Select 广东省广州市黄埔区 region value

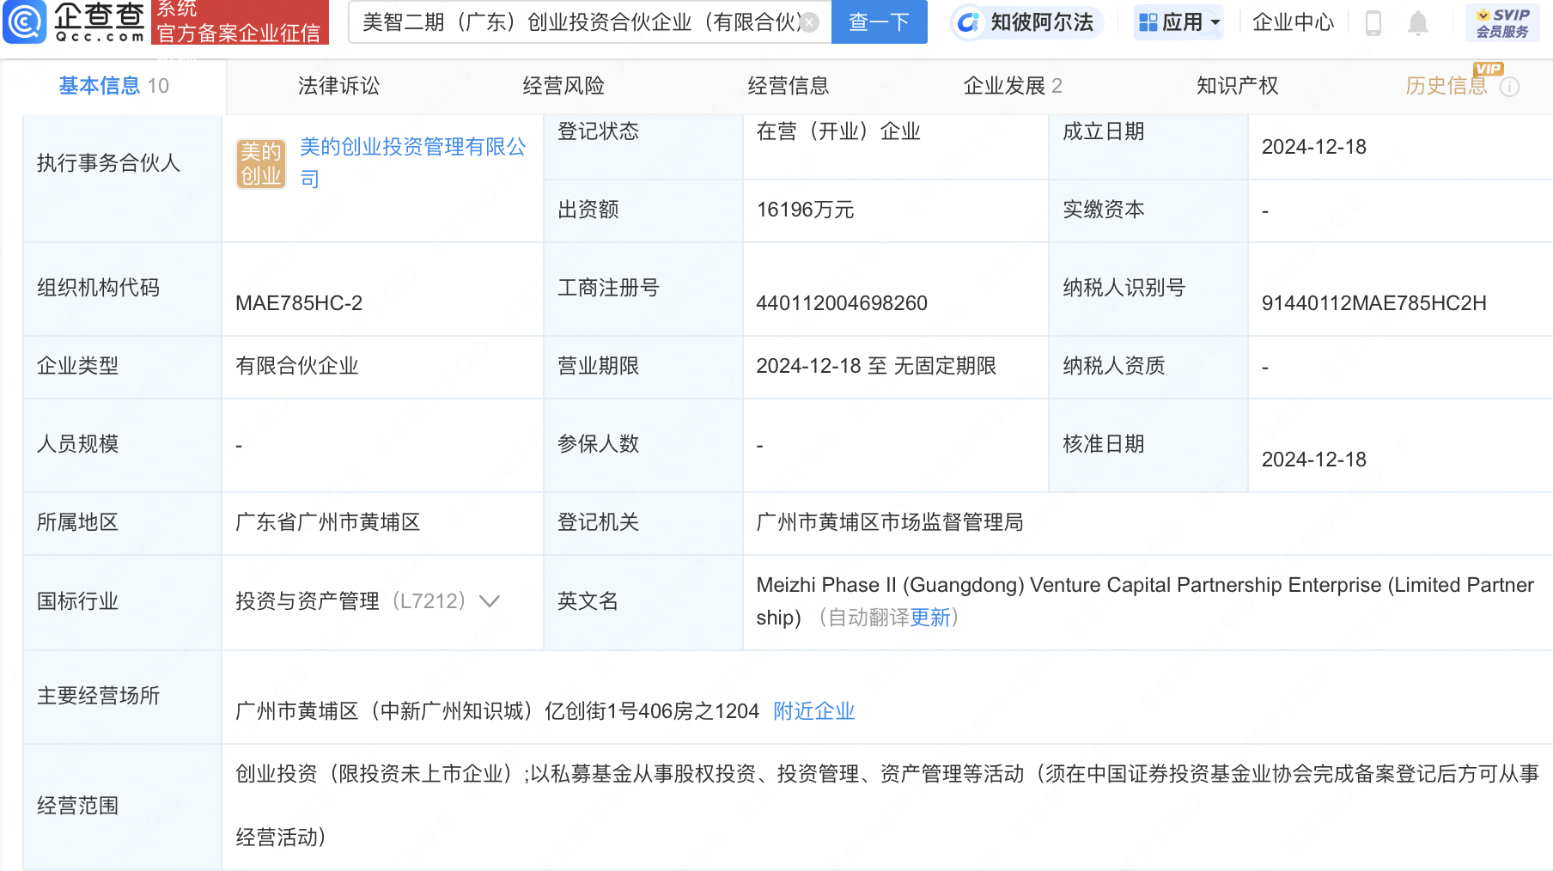click(x=328, y=522)
